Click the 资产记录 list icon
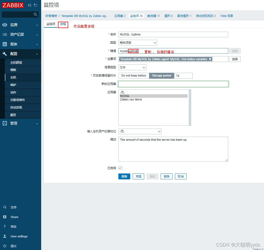Image resolution: width=264 pixels, height=250 pixels. tap(5, 34)
